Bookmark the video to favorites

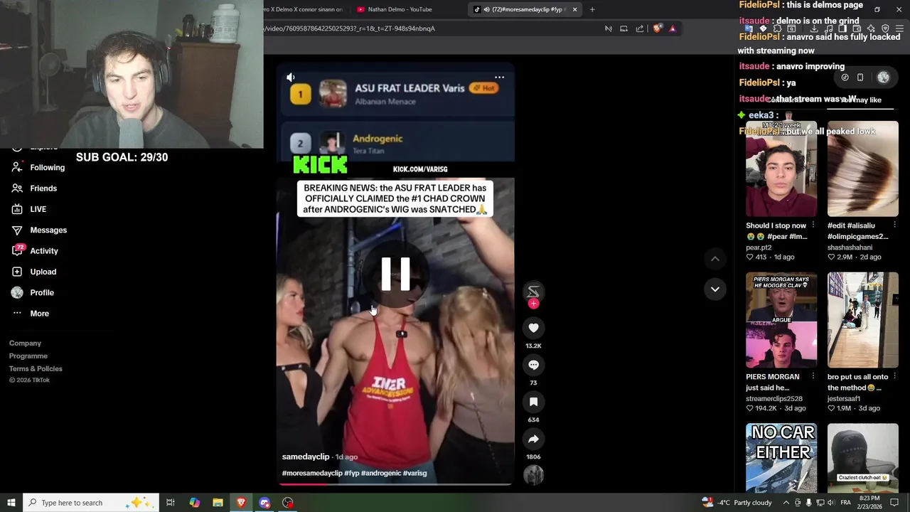(533, 402)
